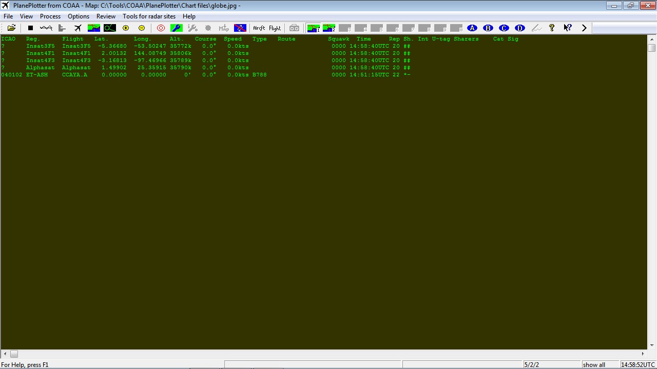Zoom out using the minus magnifier icon
The height and width of the screenshot is (369, 657).
(141, 28)
